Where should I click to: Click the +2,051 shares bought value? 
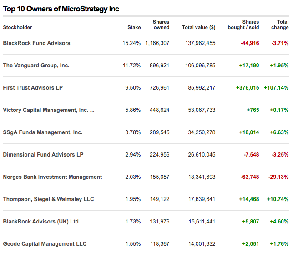[x=251, y=244]
